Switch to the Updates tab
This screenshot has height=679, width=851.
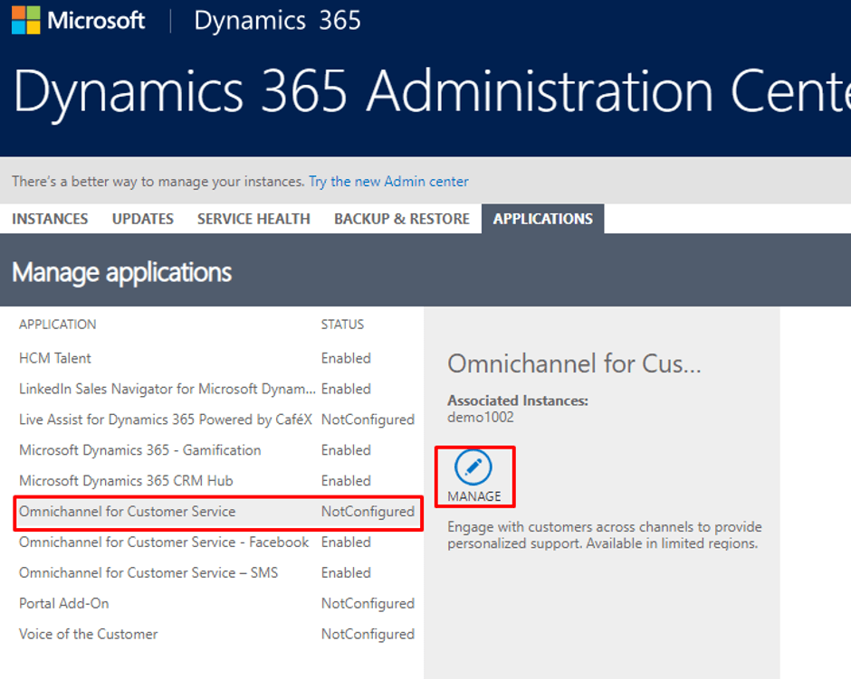(143, 219)
